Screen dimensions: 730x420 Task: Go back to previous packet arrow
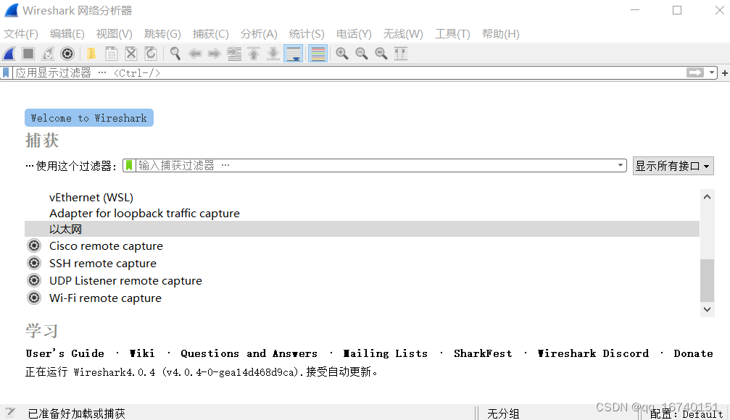click(194, 54)
